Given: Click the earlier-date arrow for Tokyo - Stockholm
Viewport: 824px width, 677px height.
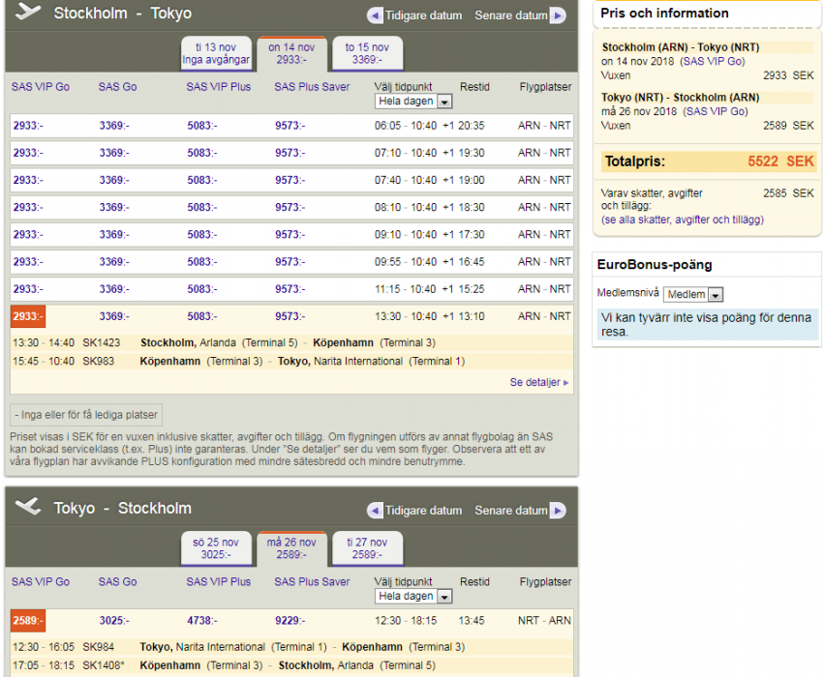Looking at the screenshot, I should pyautogui.click(x=375, y=511).
